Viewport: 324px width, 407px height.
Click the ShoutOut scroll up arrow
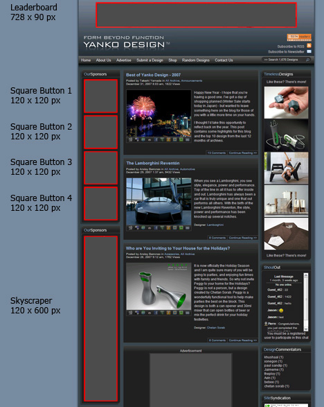coord(306,275)
